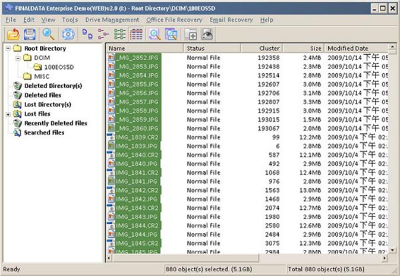
Task: Click Deleted Directory(s) recycle bin icon
Action: coord(17,86)
